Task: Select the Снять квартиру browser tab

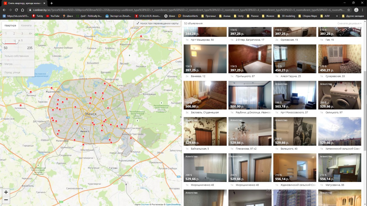Action: [24, 3]
